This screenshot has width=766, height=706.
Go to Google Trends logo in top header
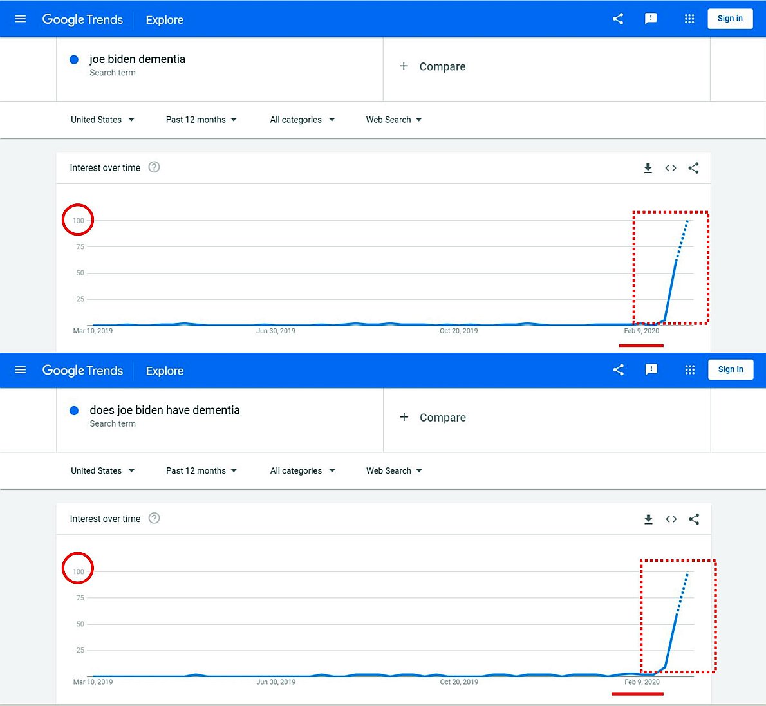(x=82, y=19)
